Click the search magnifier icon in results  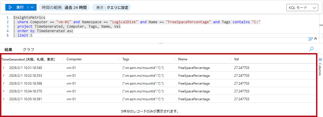(311, 49)
